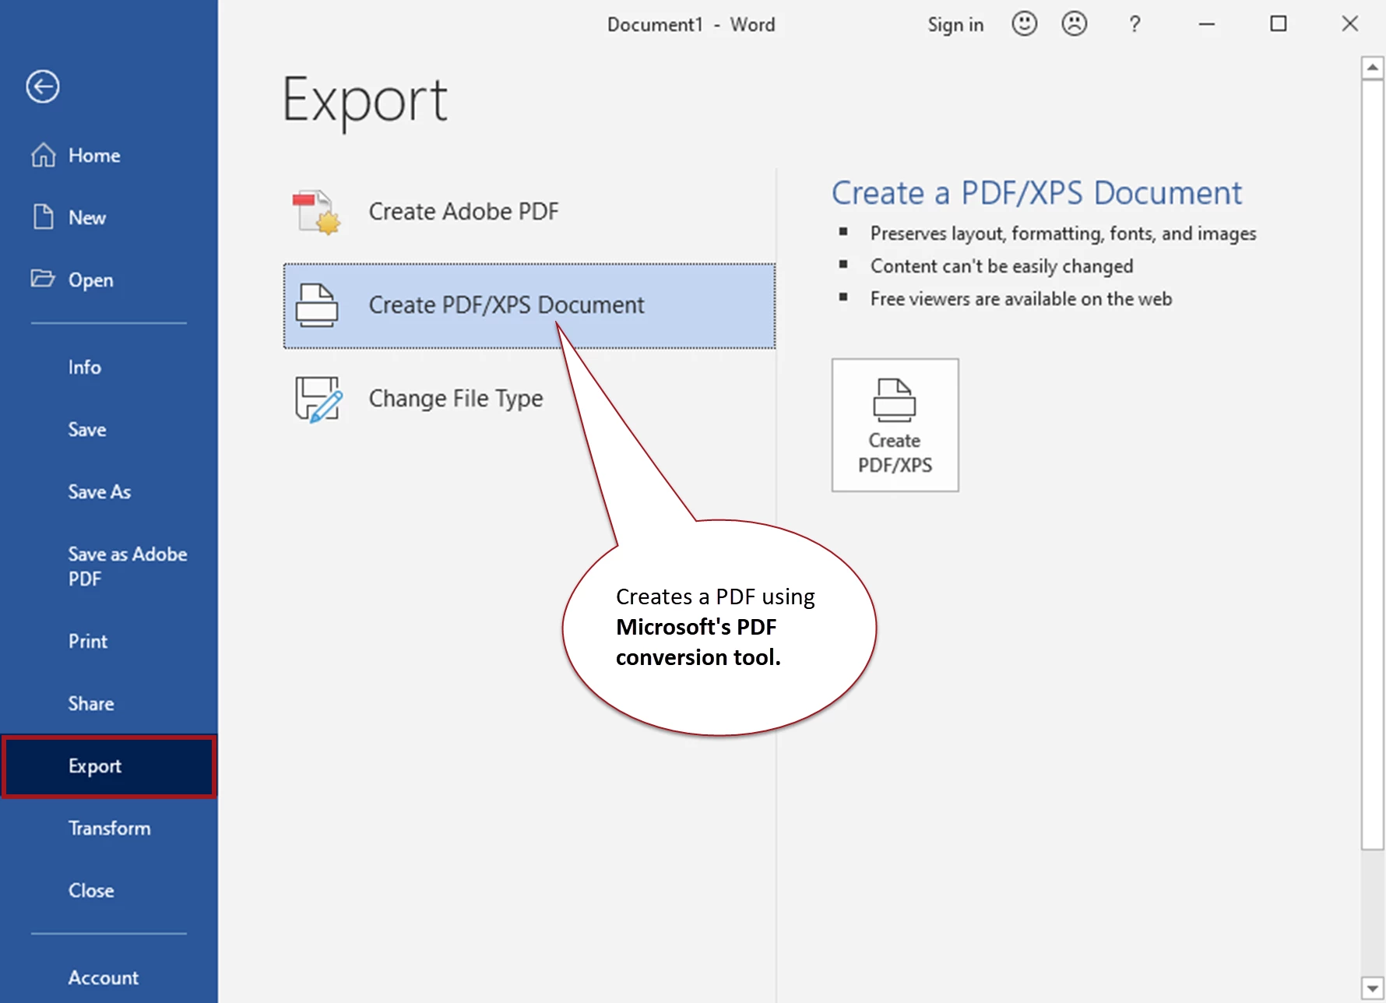Open the Print page
Viewport: 1386px width, 1003px height.
pyautogui.click(x=88, y=641)
